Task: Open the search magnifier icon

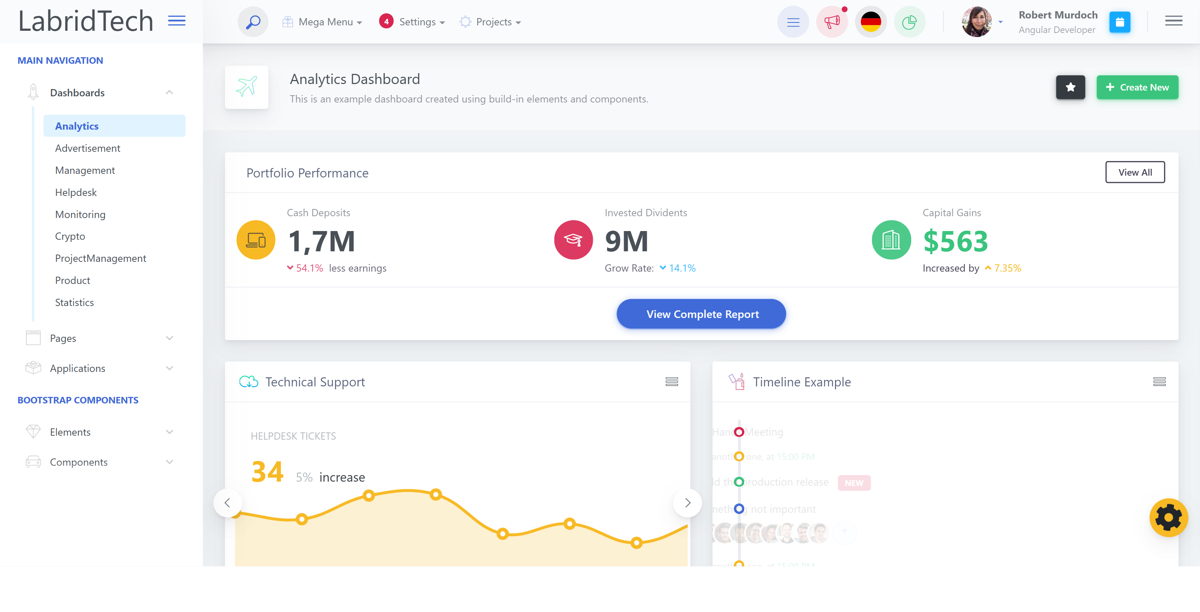Action: pos(253,22)
